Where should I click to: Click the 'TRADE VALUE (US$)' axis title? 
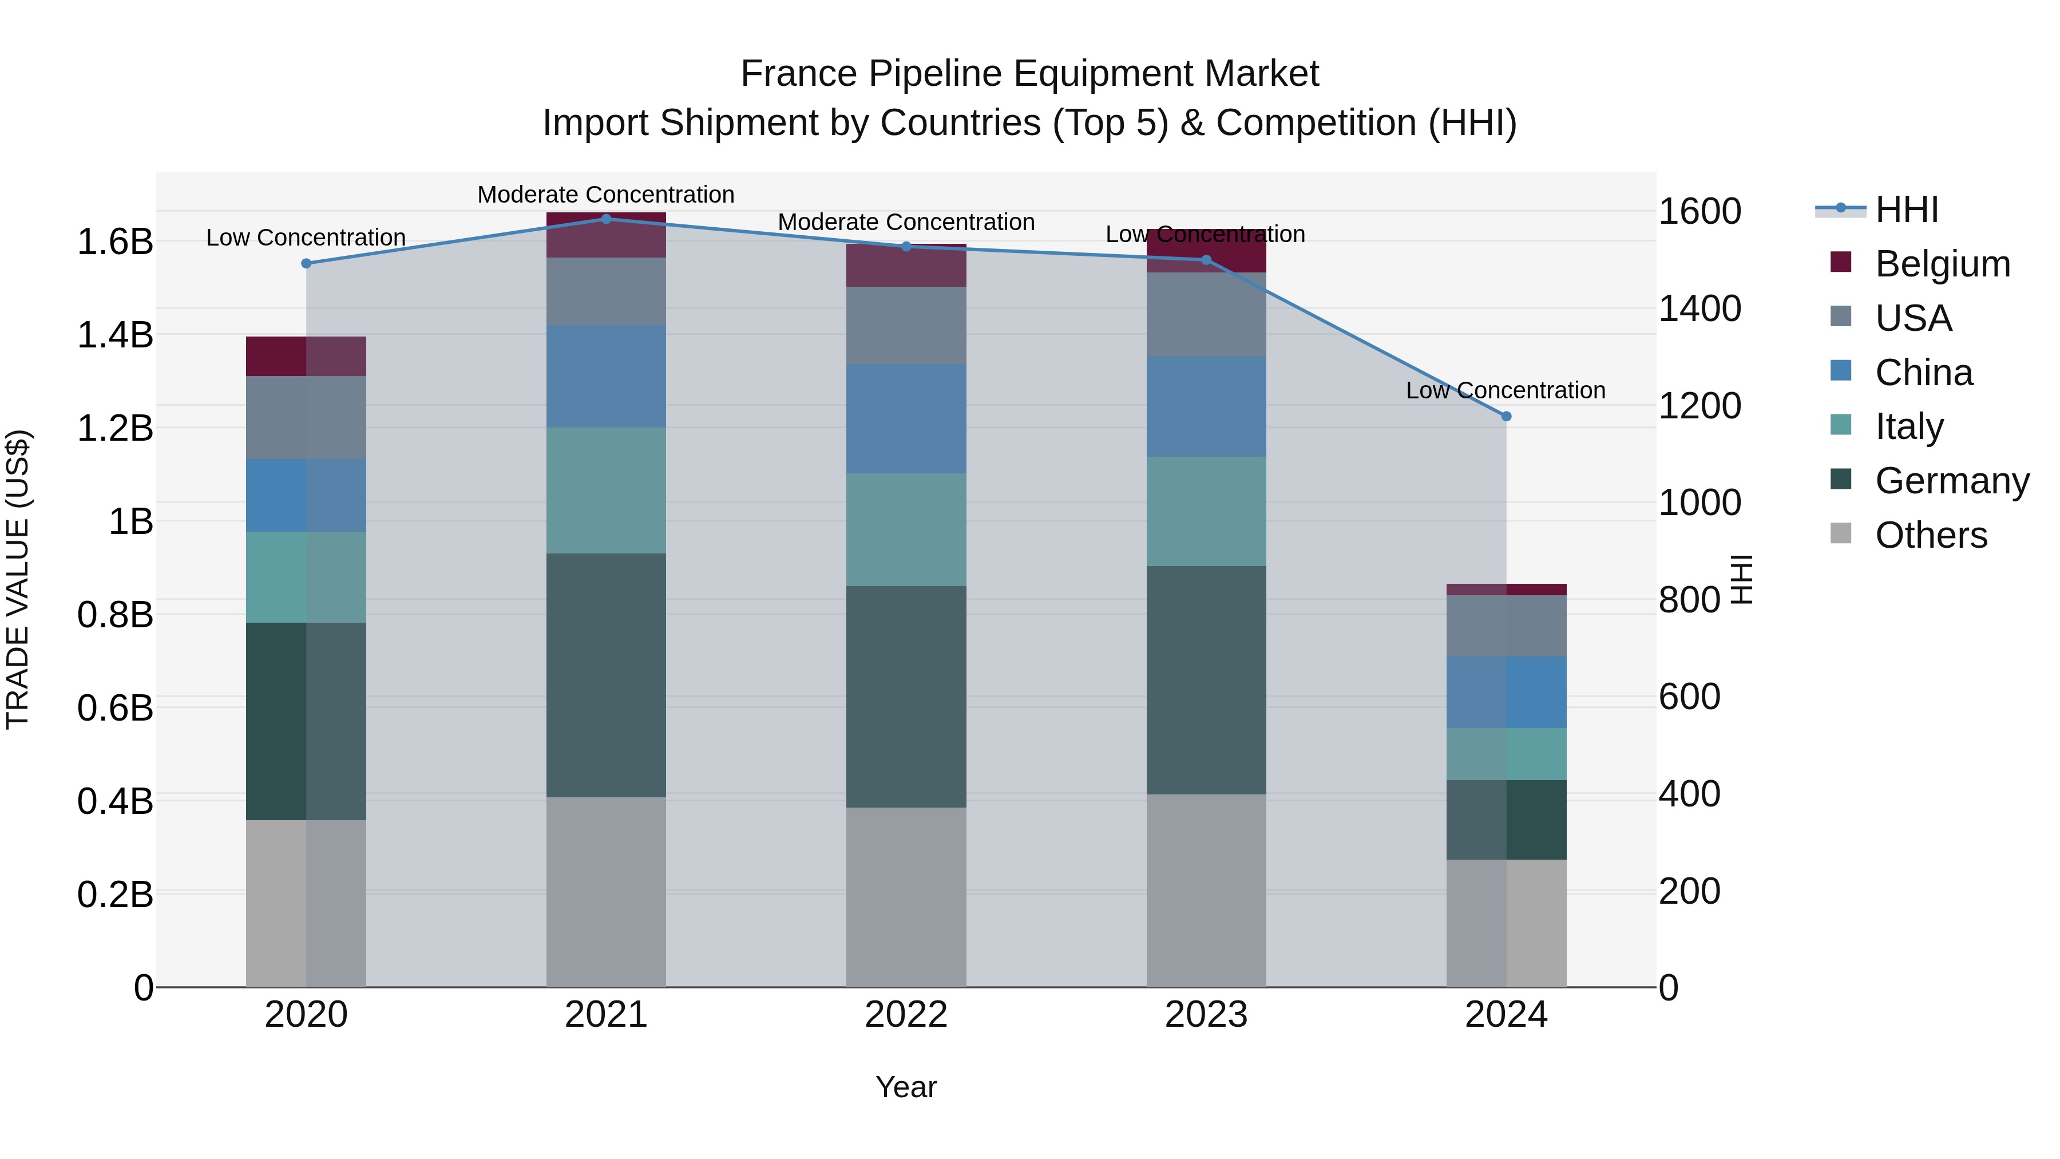click(x=18, y=579)
